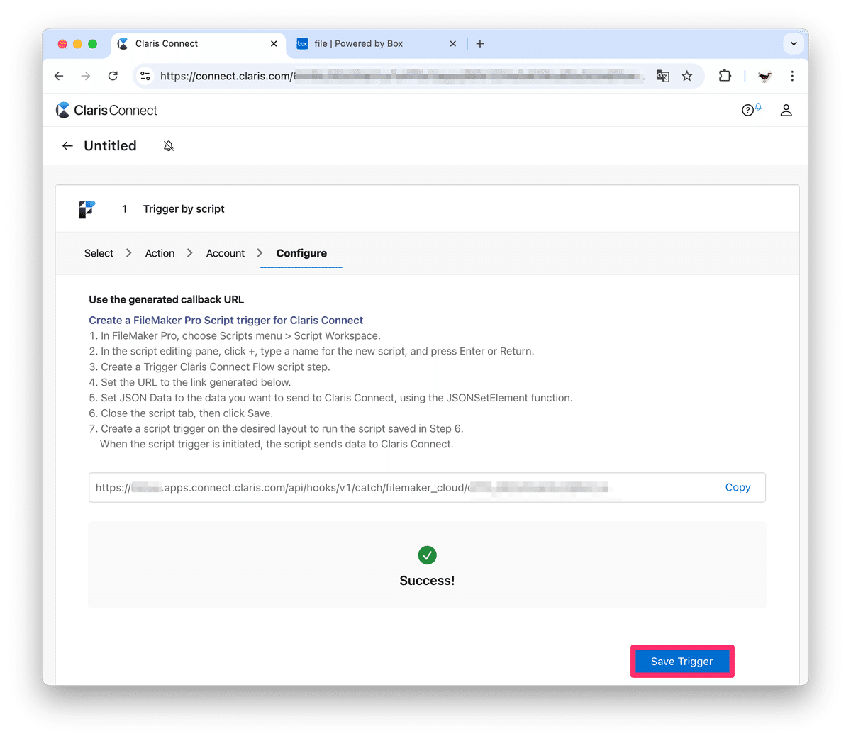The width and height of the screenshot is (851, 741).
Task: Click the Save Trigger button
Action: tap(682, 661)
